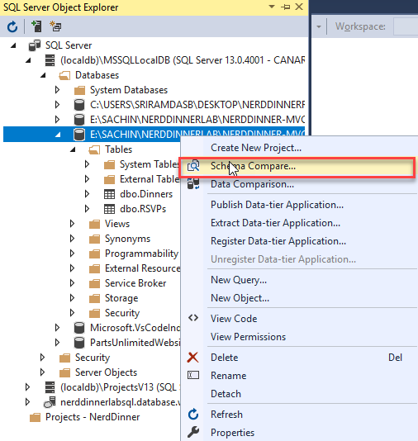This screenshot has width=418, height=441.
Task: Choose Detach from the context menu
Action: coord(226,394)
